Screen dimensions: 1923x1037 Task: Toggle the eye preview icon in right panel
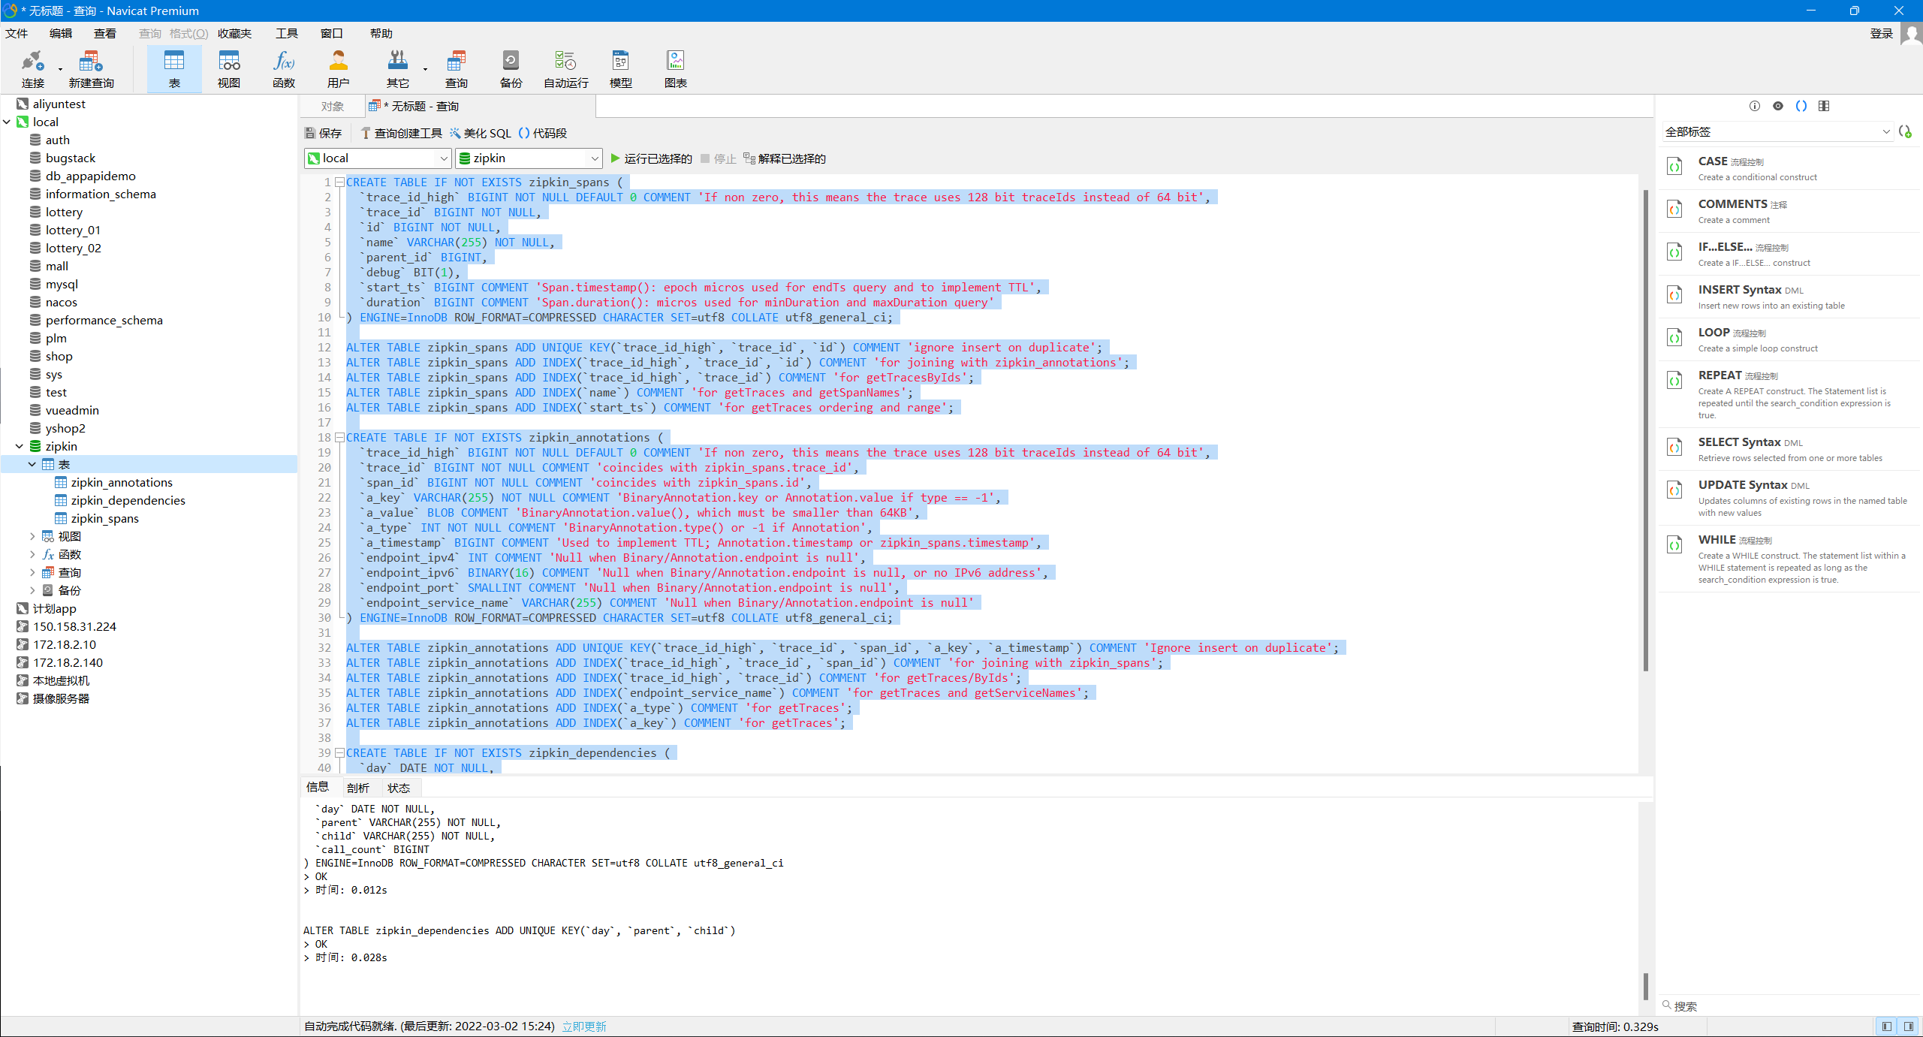click(x=1777, y=106)
